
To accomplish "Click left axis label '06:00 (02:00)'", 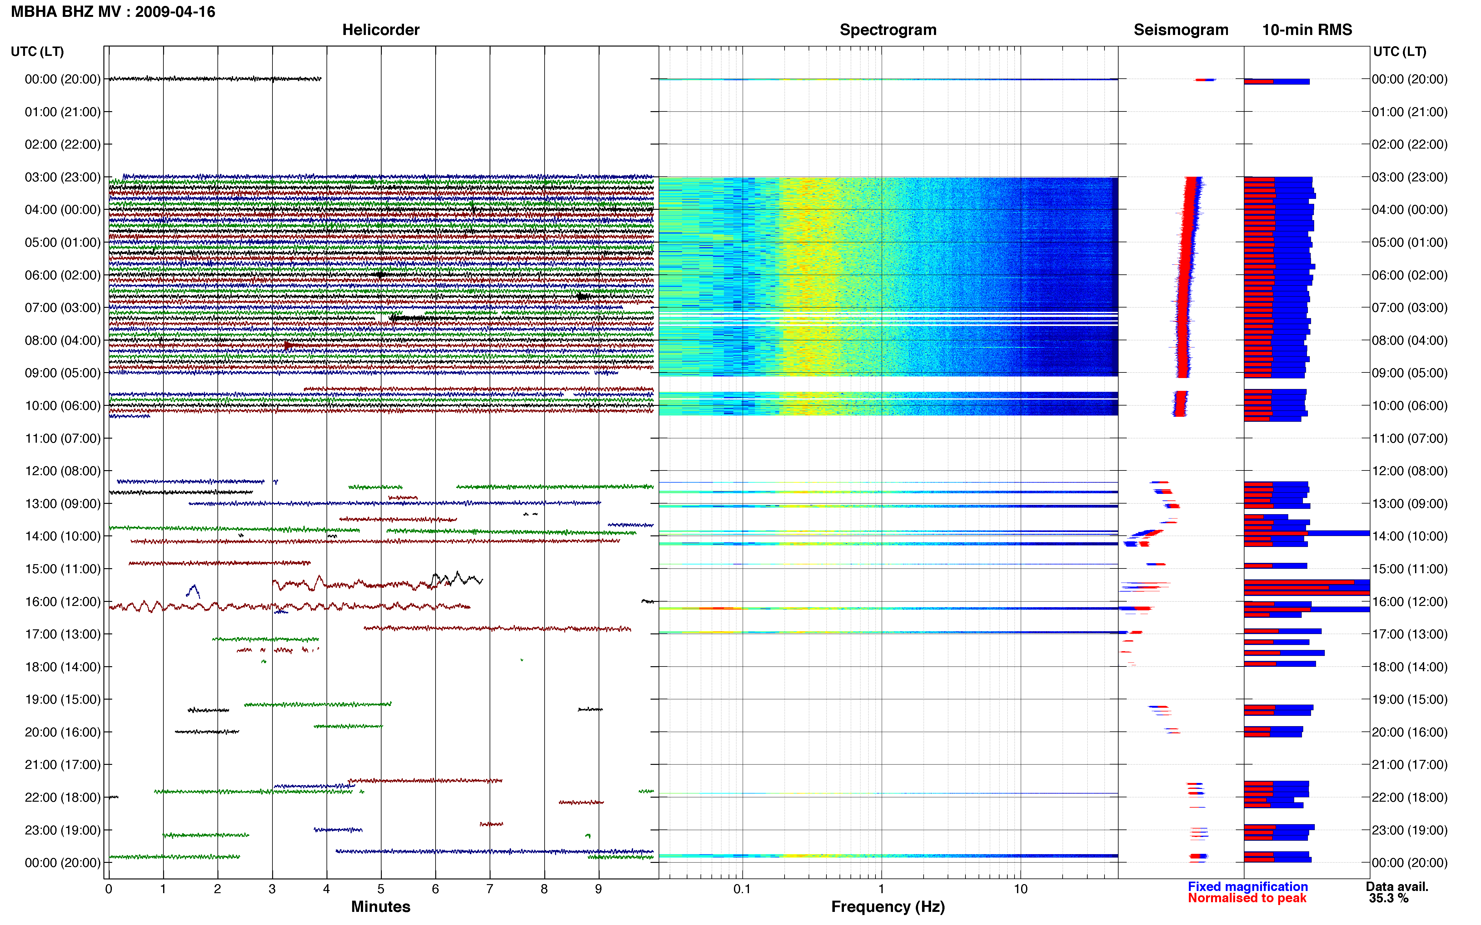I will 62,275.
